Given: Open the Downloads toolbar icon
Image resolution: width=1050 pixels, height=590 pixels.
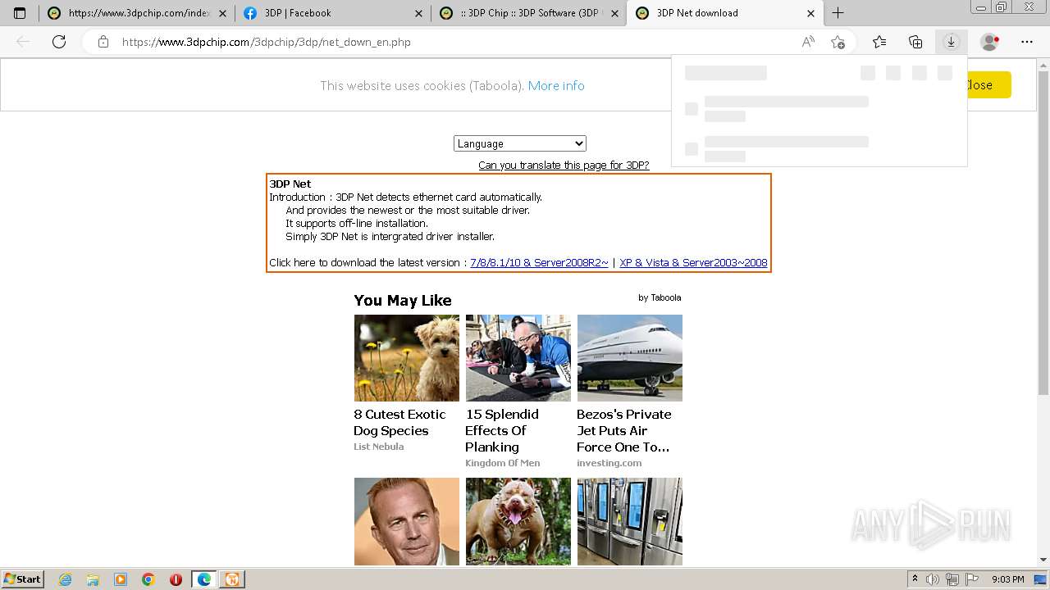Looking at the screenshot, I should [x=951, y=42].
